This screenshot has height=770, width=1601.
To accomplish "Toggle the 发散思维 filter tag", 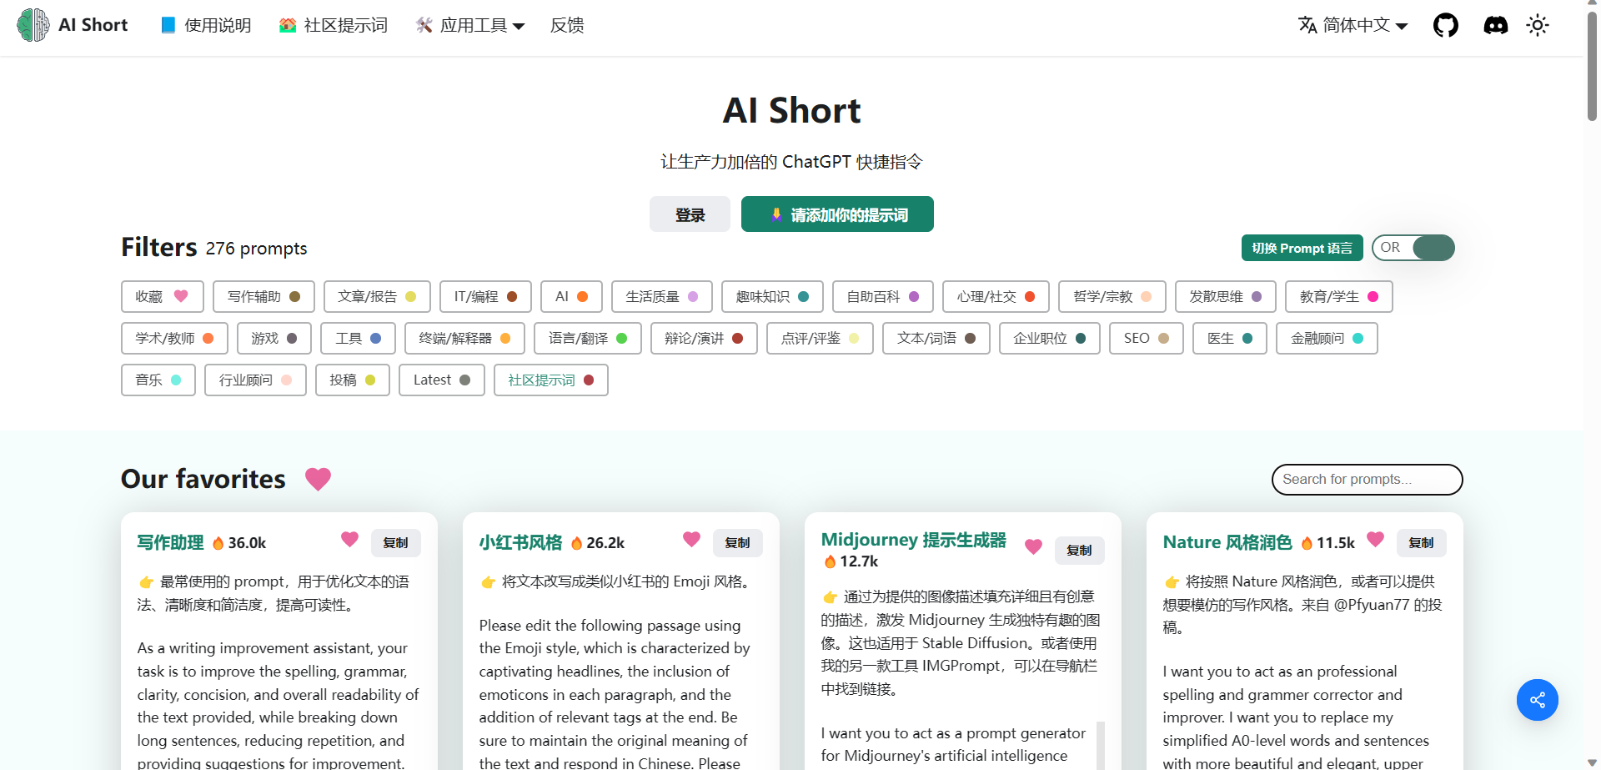I will [x=1226, y=297].
